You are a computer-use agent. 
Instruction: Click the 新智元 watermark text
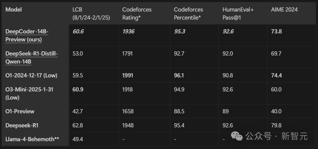294,136
